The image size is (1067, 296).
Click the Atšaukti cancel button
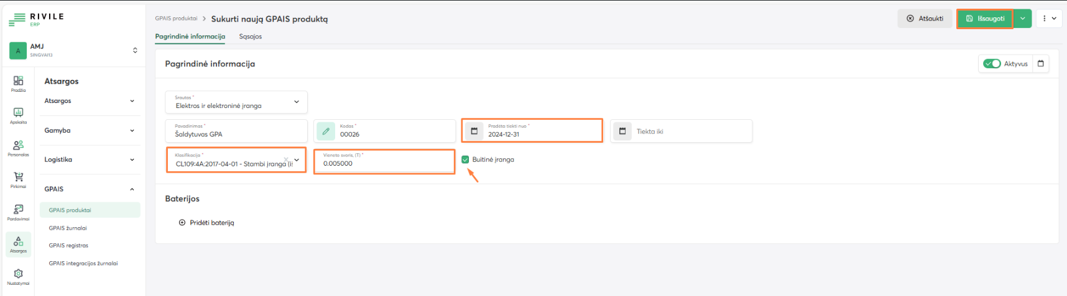coord(925,19)
